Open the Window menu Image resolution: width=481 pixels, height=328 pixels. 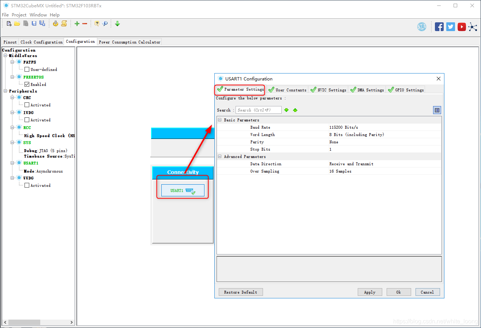[x=38, y=15]
